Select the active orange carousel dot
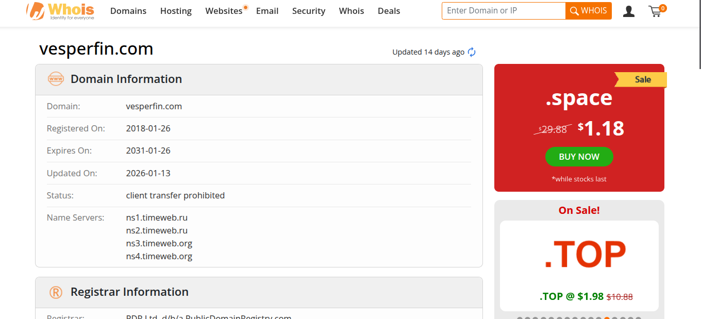701x319 pixels. pos(607,318)
